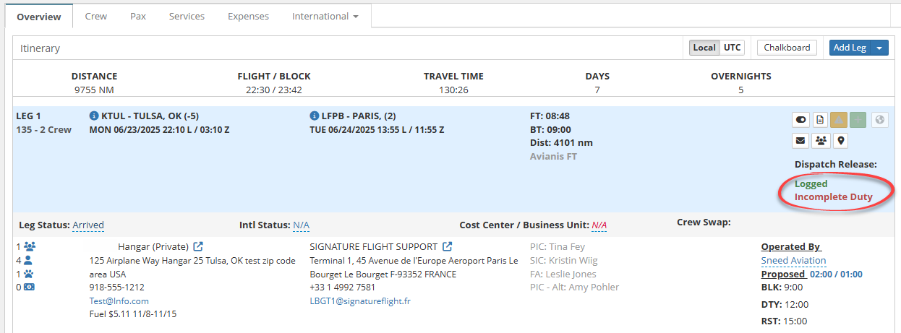Click the envelope email icon for Leg 1

pos(800,140)
